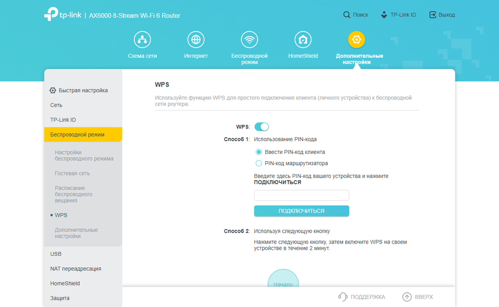This screenshot has height=307, width=499.
Task: Click the AX6000 8-Stream Wi-Fi 6 Router title
Action: (135, 15)
